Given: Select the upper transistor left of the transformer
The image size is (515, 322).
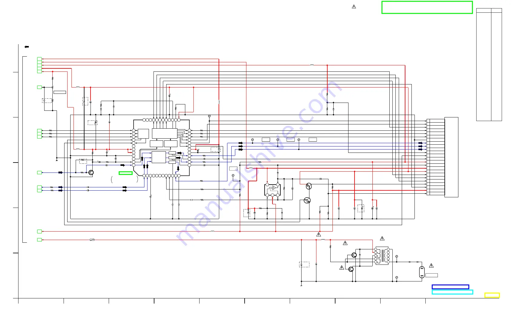Looking at the screenshot, I should pyautogui.click(x=354, y=255).
